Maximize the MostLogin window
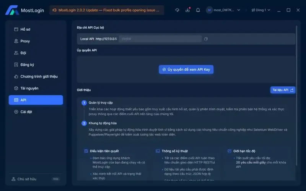This screenshot has height=191, width=306. [288, 10]
